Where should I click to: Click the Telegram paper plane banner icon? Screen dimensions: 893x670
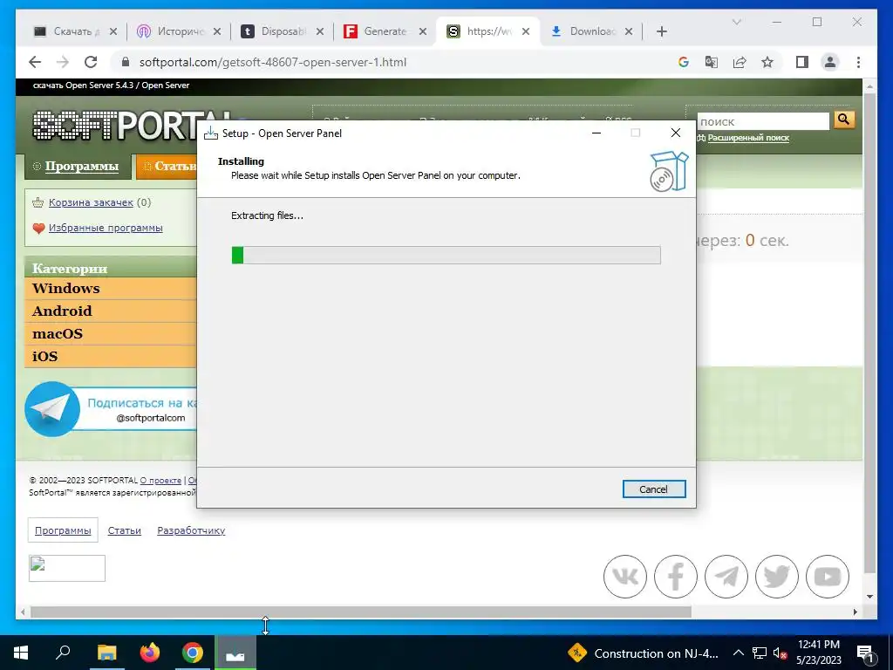52,409
